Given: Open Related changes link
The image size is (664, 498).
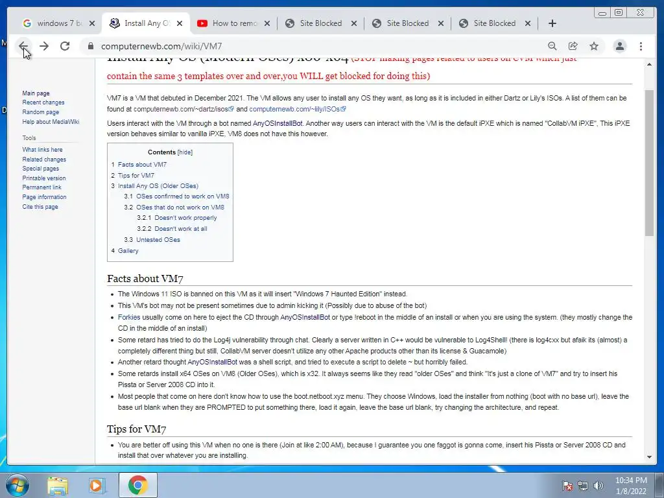Looking at the screenshot, I should [44, 160].
